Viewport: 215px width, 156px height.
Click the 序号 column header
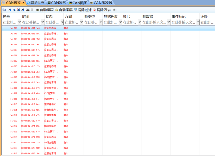coord(11,17)
